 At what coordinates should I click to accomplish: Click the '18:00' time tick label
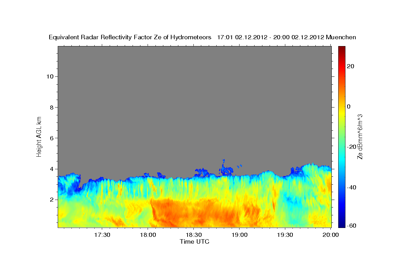click(x=148, y=235)
